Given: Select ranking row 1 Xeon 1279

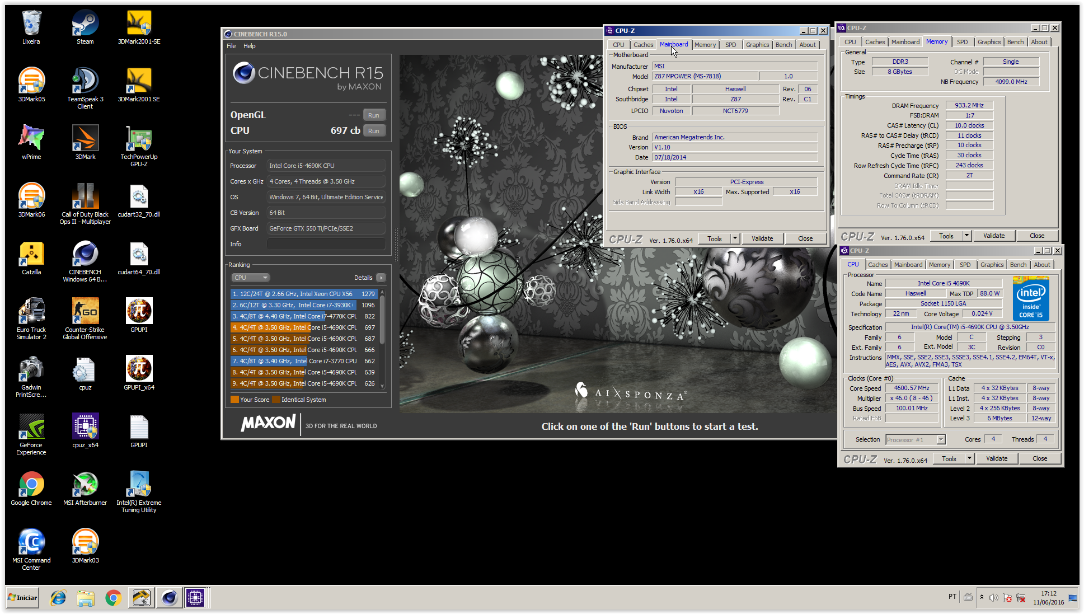Looking at the screenshot, I should coord(304,294).
